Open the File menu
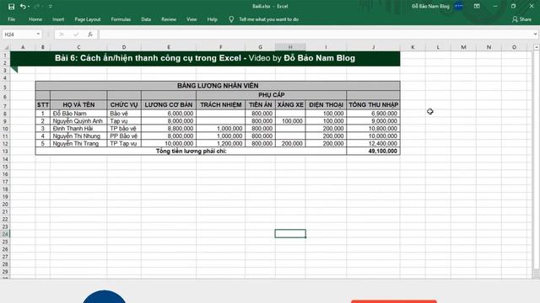The height and width of the screenshot is (303, 540). [11, 19]
